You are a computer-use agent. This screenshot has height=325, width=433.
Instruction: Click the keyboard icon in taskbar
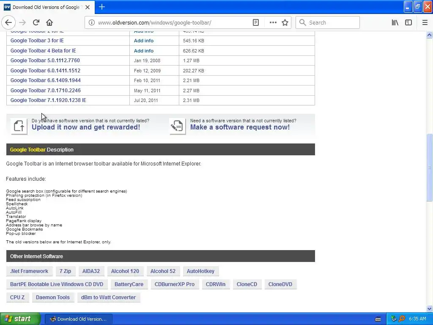[x=378, y=319]
